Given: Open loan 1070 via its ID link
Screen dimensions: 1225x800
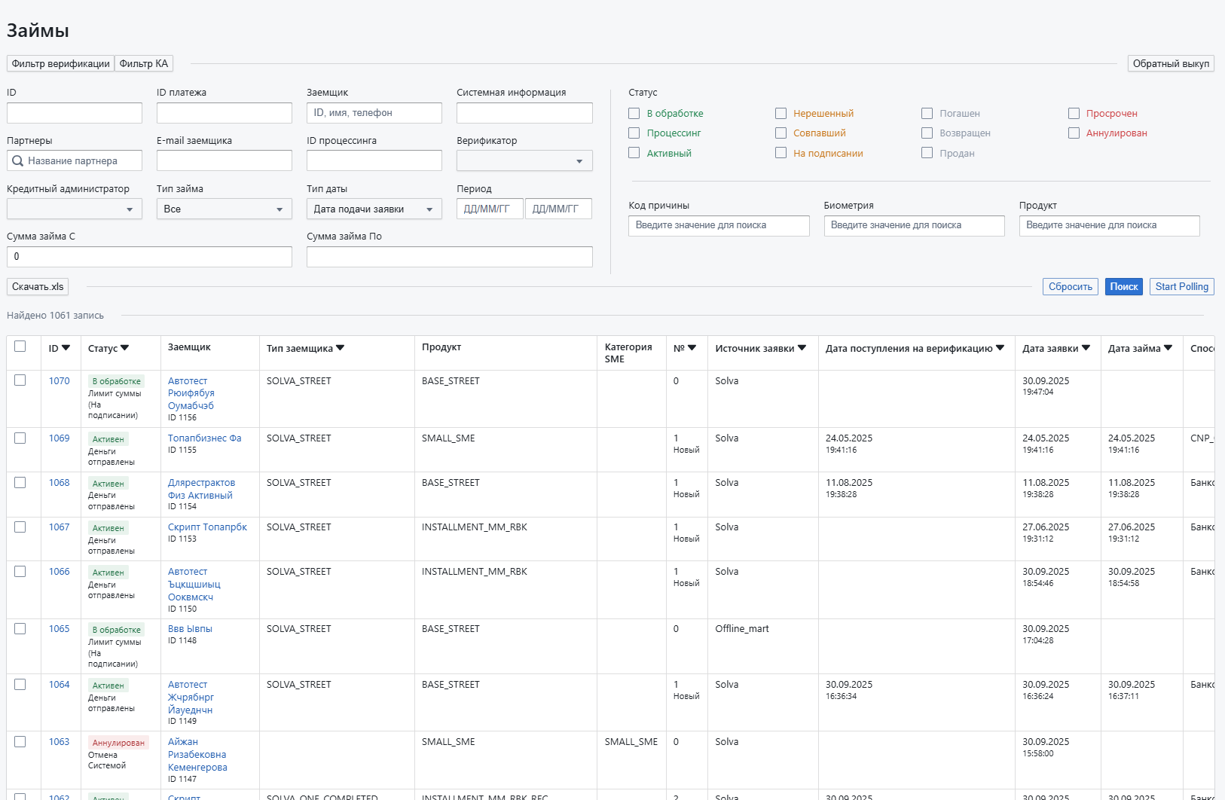Looking at the screenshot, I should click(59, 381).
